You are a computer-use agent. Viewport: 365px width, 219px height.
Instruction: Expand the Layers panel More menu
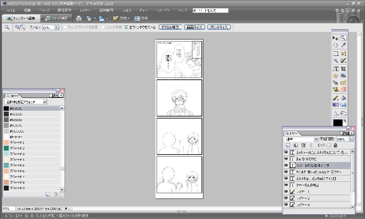(347, 133)
